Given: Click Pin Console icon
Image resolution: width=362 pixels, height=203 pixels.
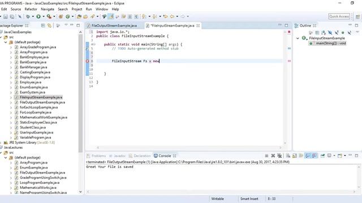Looking at the screenshot, I should [322, 156].
